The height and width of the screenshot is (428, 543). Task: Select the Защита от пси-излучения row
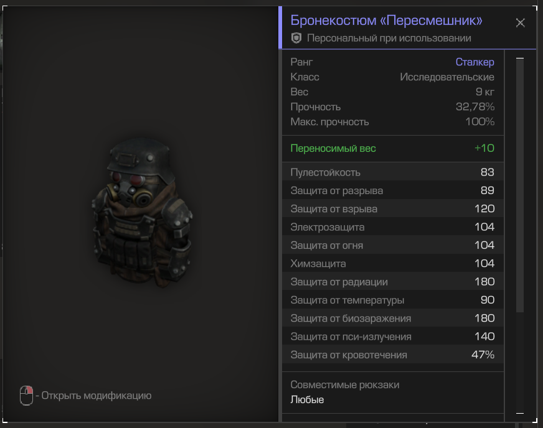[x=392, y=337]
